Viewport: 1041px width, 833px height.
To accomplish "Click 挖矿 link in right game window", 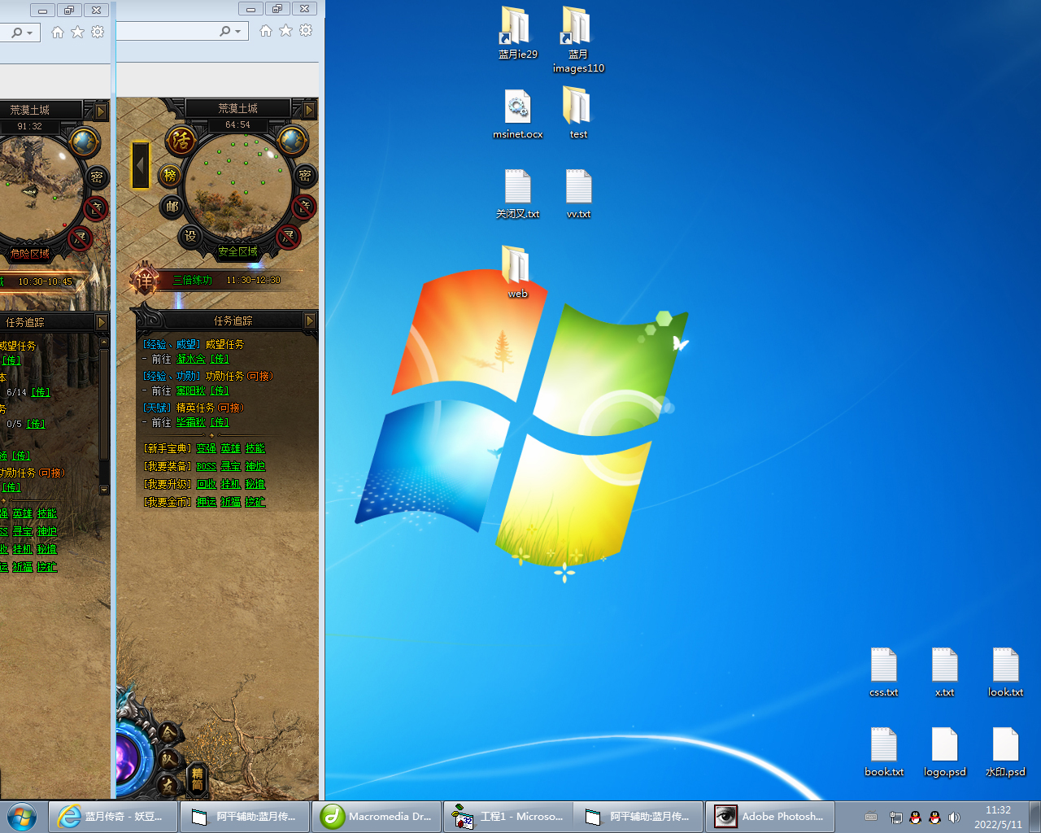I will [x=255, y=502].
